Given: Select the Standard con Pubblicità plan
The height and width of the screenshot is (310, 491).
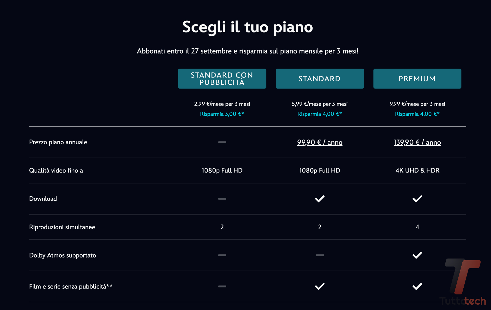Looking at the screenshot, I should pyautogui.click(x=222, y=79).
